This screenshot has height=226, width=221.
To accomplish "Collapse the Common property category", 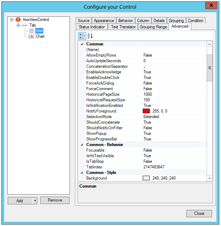I will coord(82,44).
